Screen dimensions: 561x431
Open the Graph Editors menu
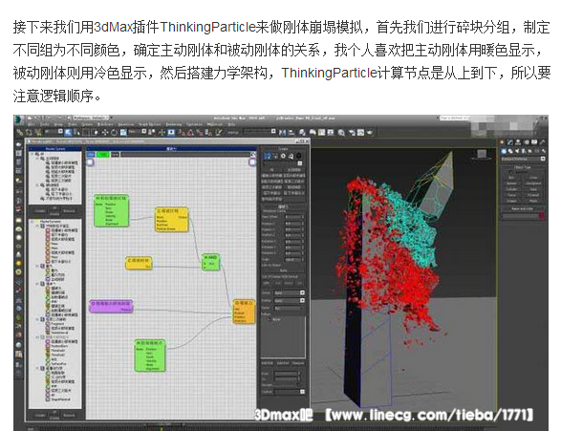pos(149,124)
